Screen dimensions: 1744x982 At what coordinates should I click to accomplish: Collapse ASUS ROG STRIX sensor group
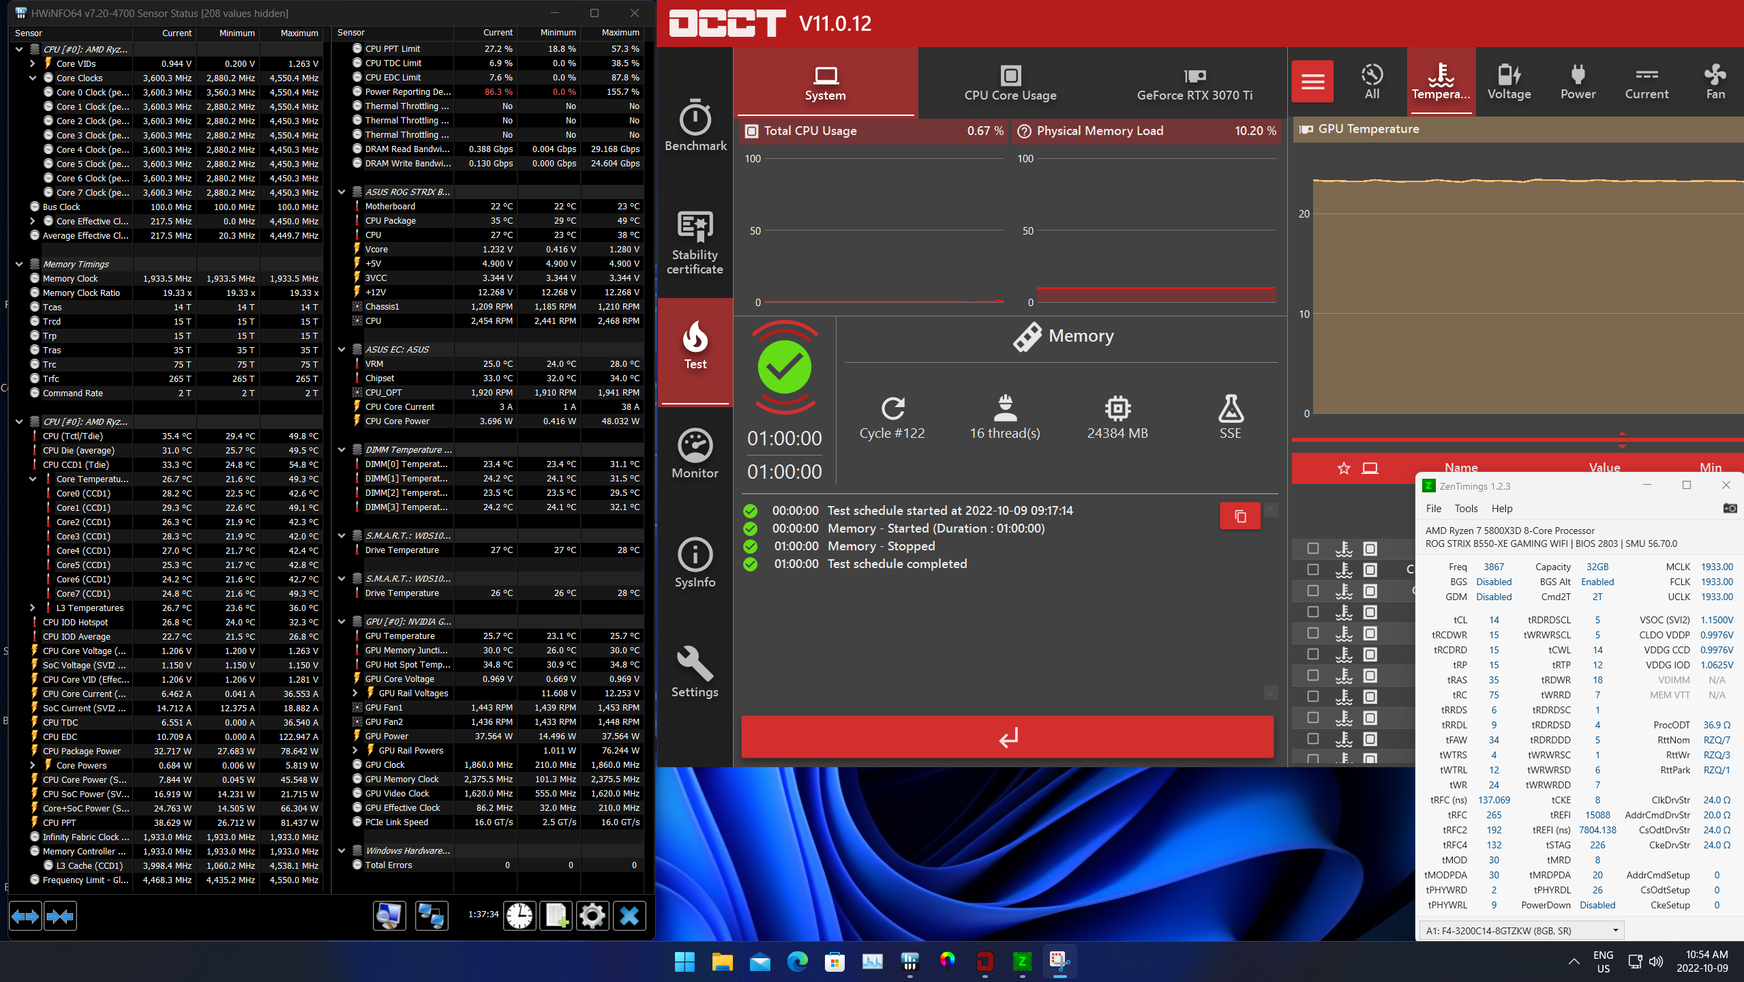coord(342,192)
